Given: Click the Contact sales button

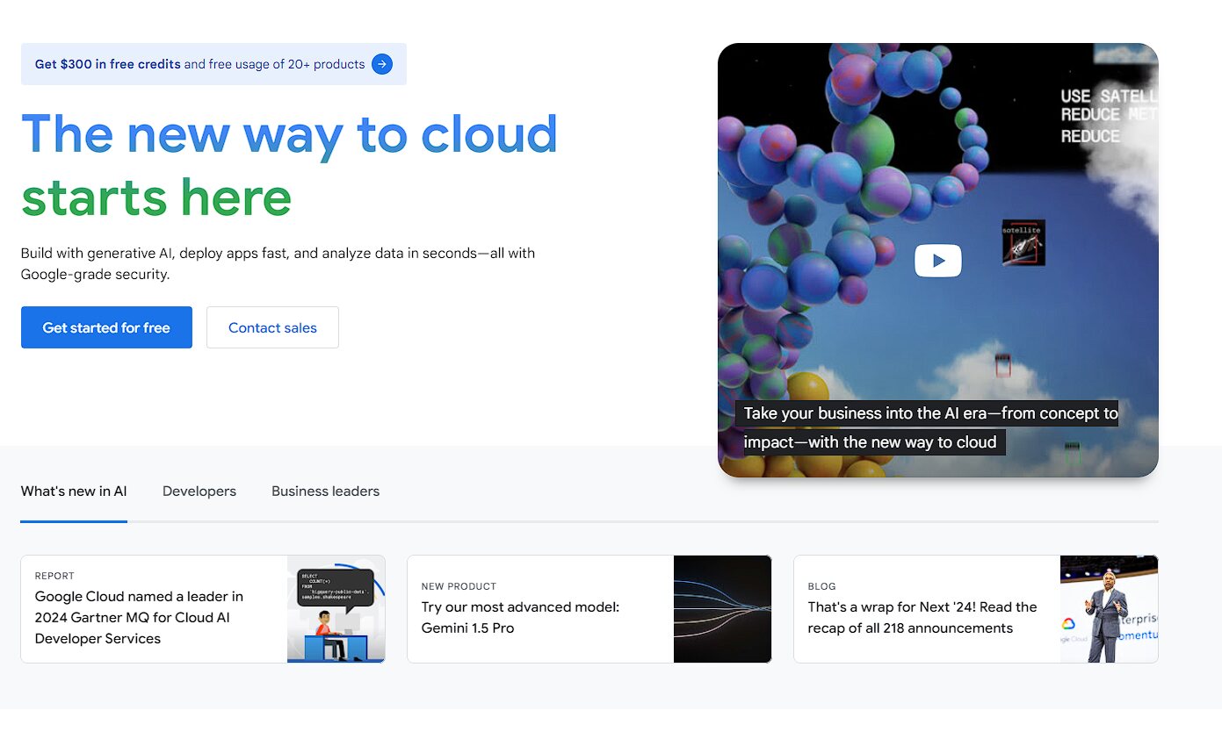Looking at the screenshot, I should click(272, 327).
